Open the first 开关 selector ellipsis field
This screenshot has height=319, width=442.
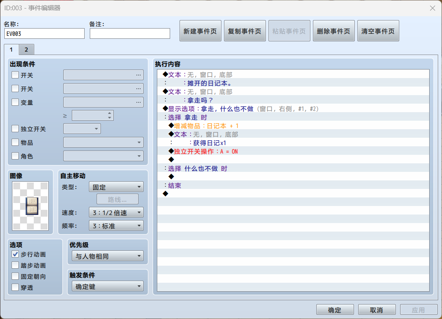[103, 75]
